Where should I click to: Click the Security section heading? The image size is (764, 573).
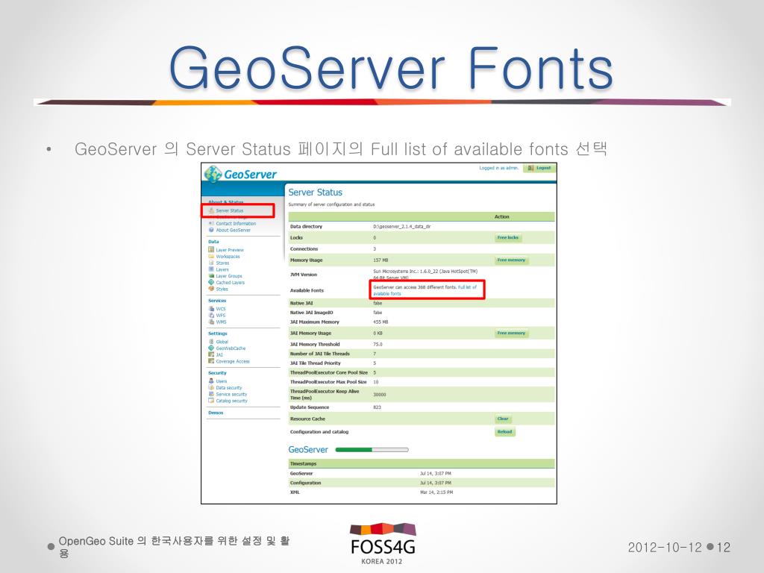click(x=217, y=373)
